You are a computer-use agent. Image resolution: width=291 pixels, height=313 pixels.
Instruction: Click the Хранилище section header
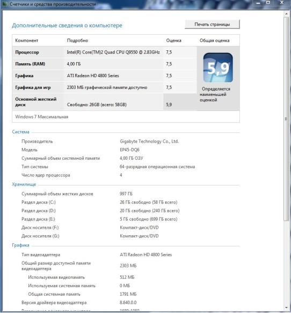[24, 184]
